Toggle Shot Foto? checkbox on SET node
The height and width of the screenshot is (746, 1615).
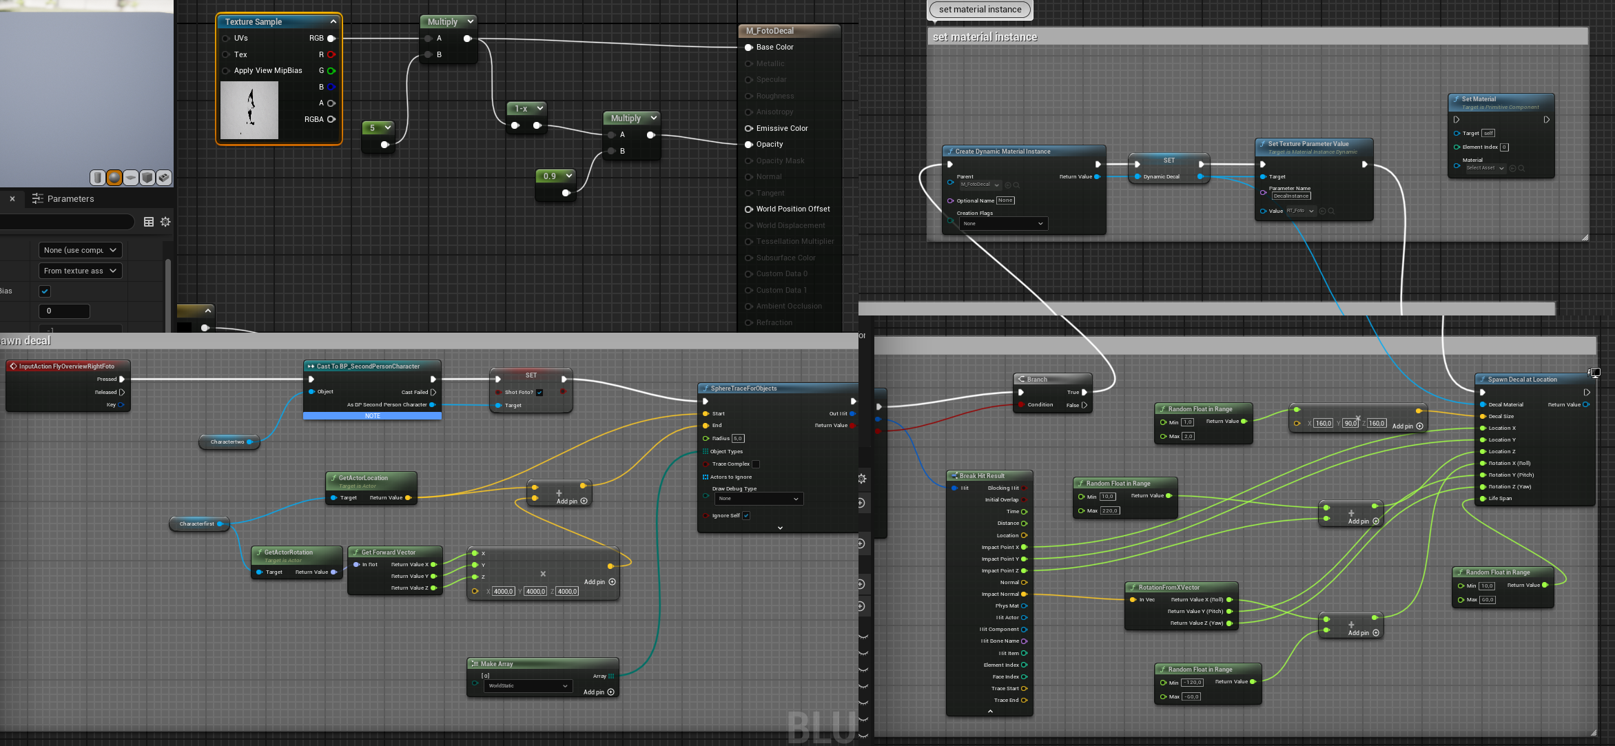coord(539,393)
